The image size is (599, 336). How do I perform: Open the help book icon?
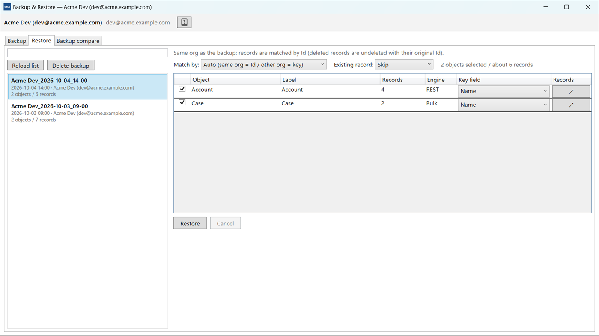pyautogui.click(x=184, y=22)
